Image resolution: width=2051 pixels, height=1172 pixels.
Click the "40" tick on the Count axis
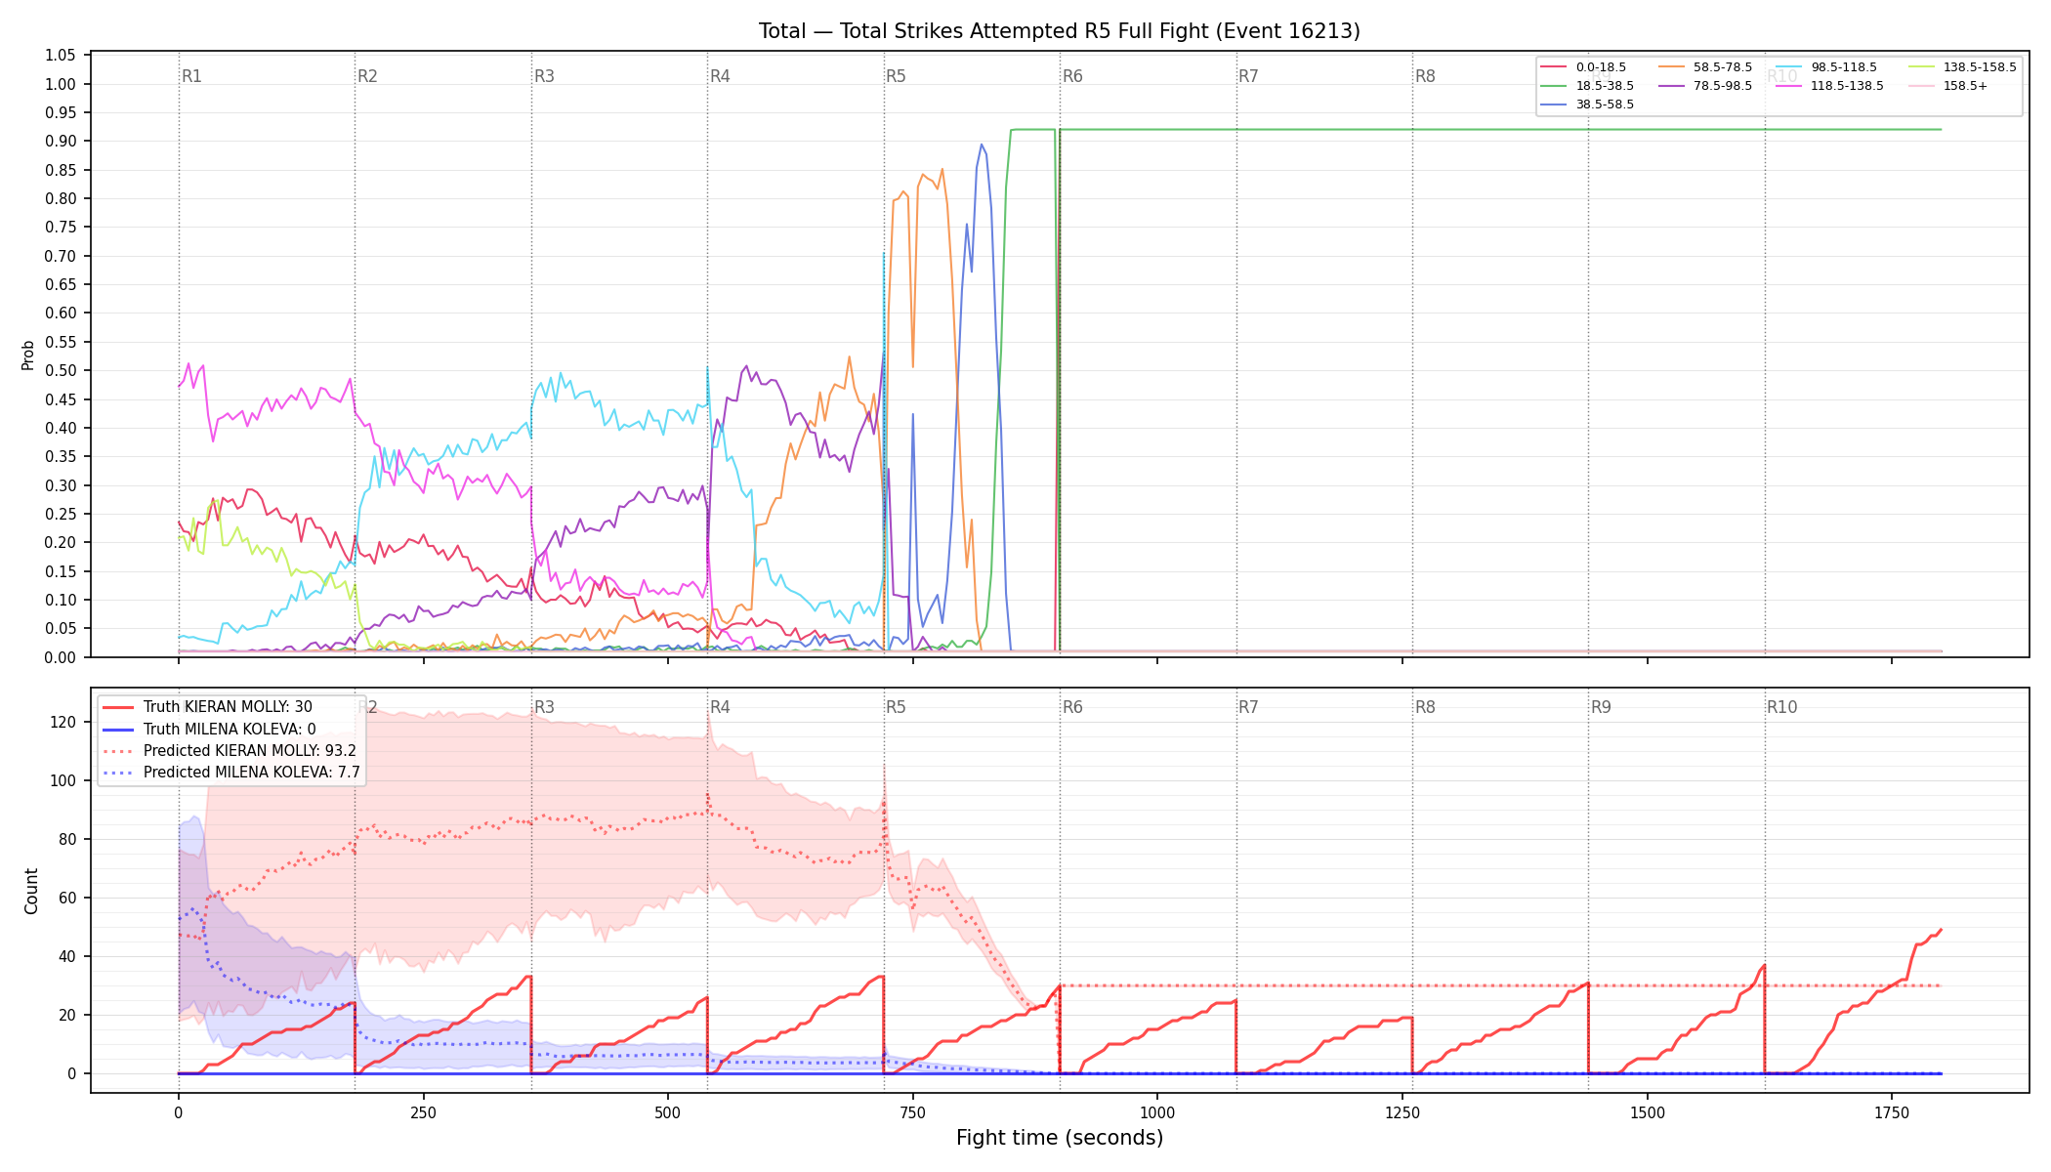68,956
